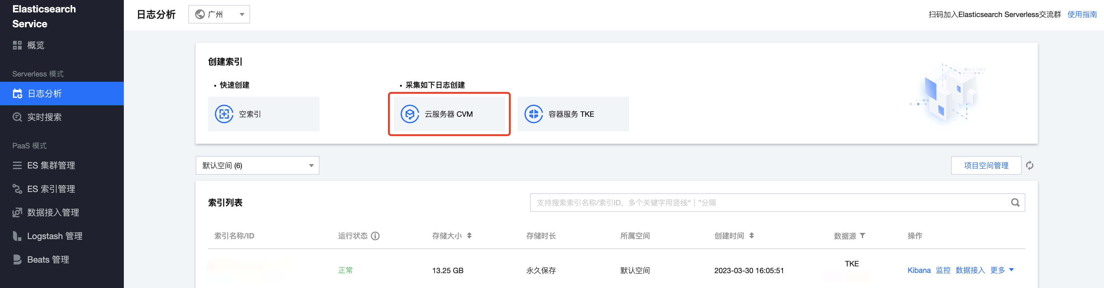Open 数据接入管理 via its sidebar icon
The width and height of the screenshot is (1104, 288).
(x=17, y=212)
